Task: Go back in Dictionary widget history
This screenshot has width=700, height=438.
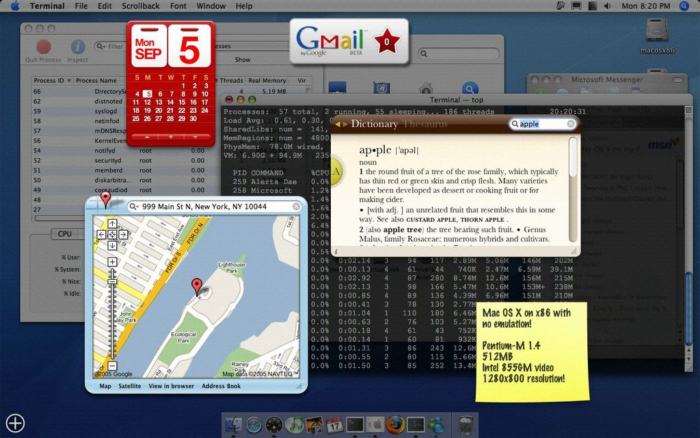Action: [338, 124]
